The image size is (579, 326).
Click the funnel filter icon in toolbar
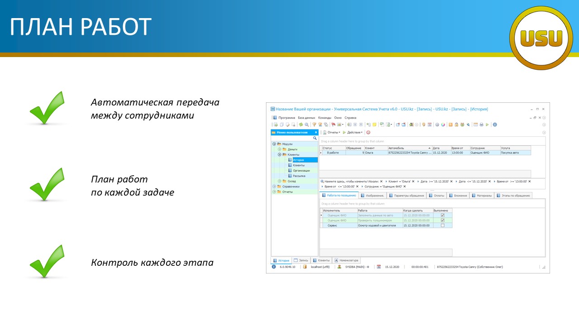pyautogui.click(x=314, y=125)
